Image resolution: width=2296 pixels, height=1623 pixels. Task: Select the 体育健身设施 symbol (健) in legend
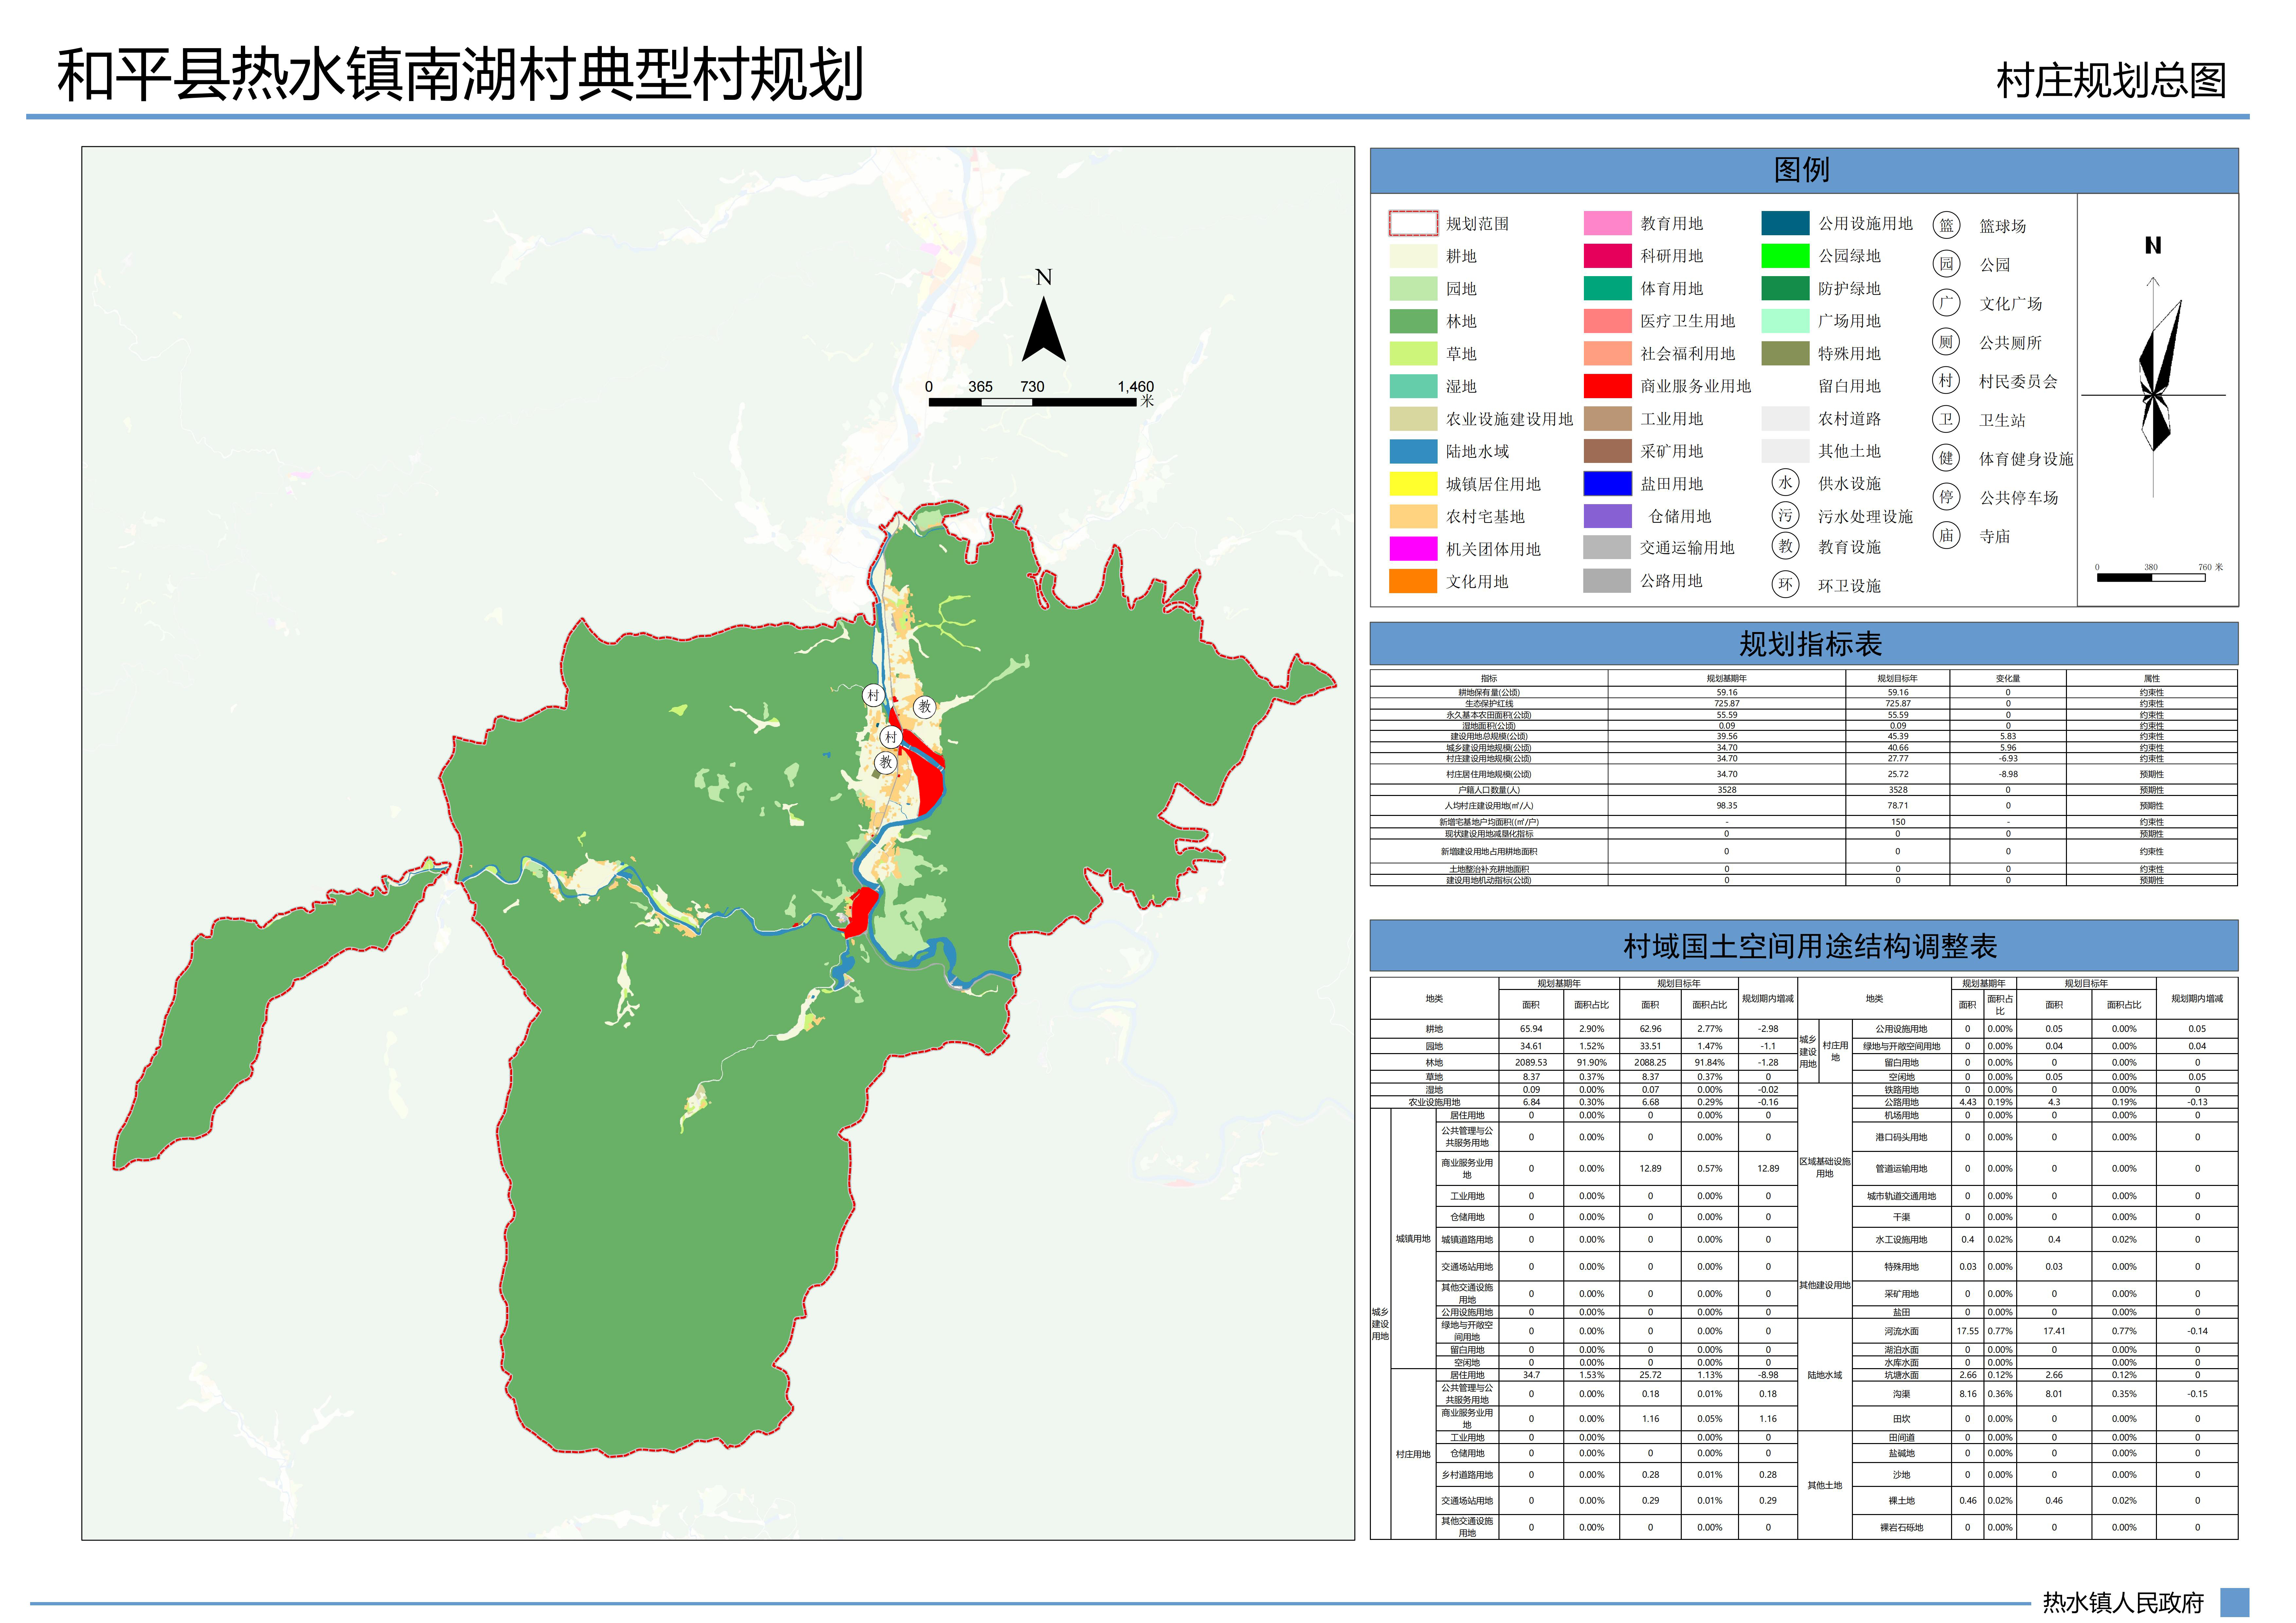click(x=1946, y=458)
